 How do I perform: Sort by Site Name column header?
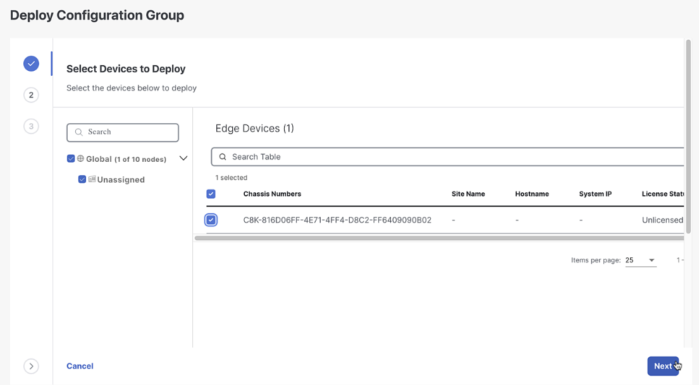coord(468,194)
